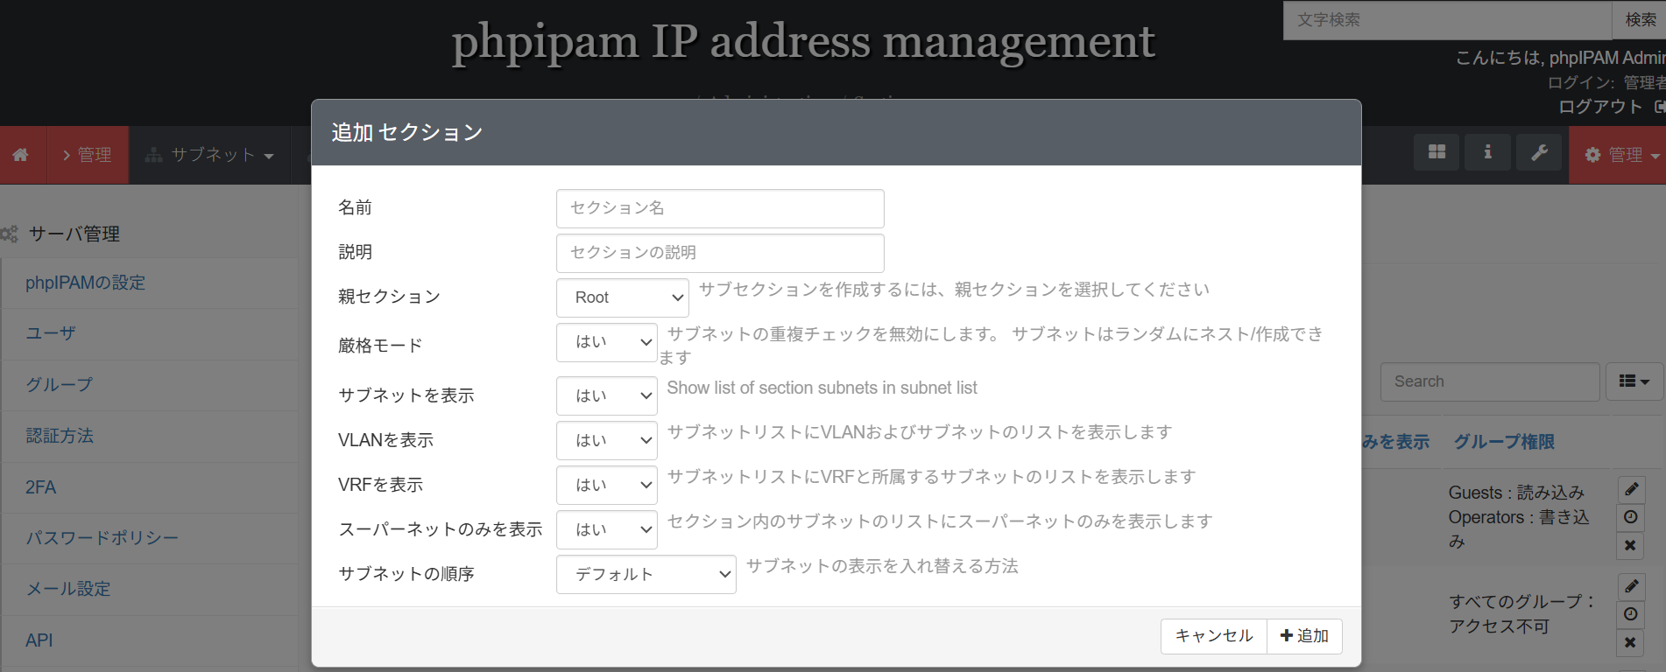The image size is (1666, 672).
Task: Open the VRFを表示 dropdown
Action: click(606, 485)
